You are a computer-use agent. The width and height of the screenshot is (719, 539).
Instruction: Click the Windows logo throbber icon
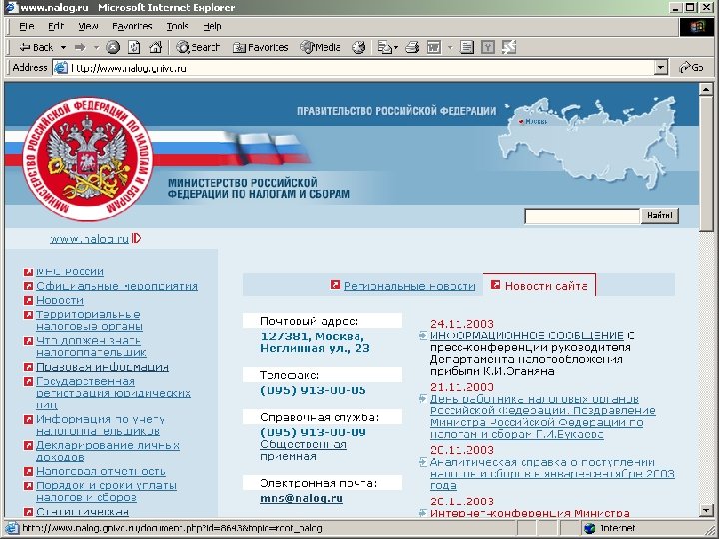(x=697, y=27)
